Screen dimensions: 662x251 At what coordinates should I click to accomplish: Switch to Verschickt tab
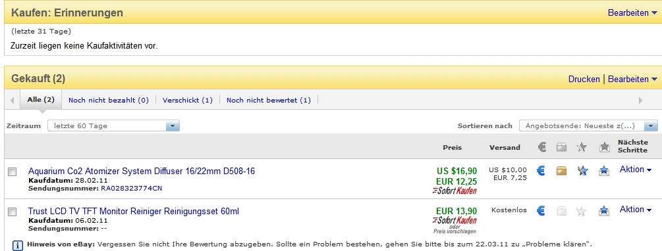tap(188, 101)
